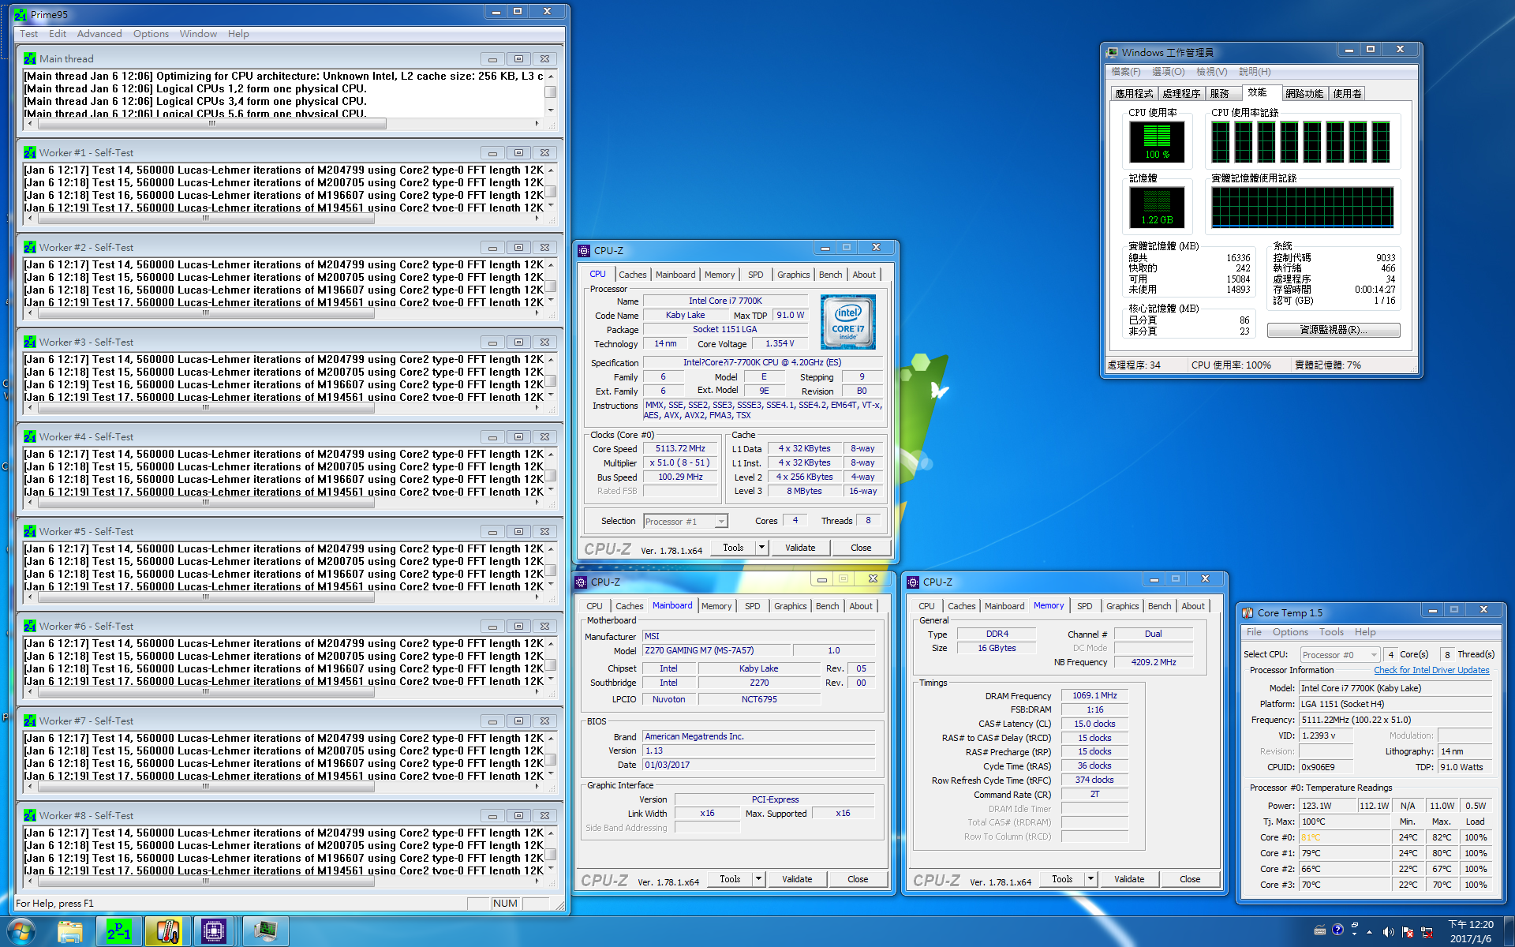Click the title icon of the CPU-Z Mainboard window
The image size is (1515, 947).
tap(581, 582)
